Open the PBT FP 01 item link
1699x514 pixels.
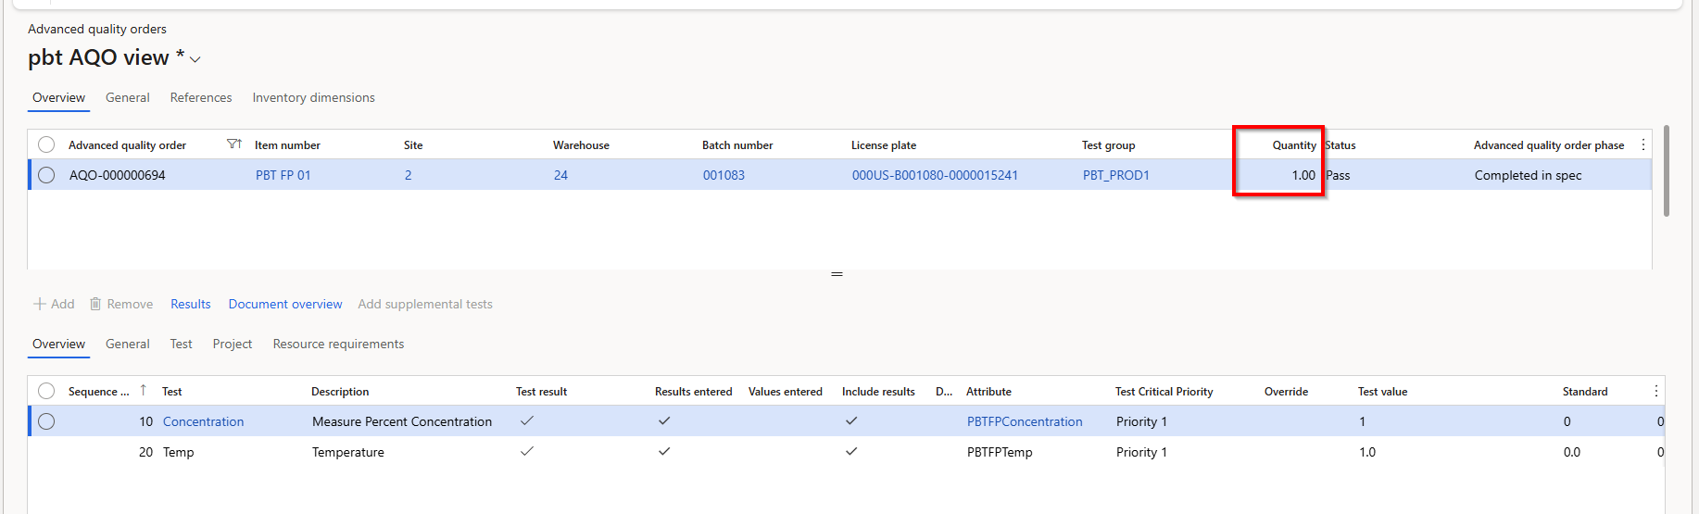283,175
